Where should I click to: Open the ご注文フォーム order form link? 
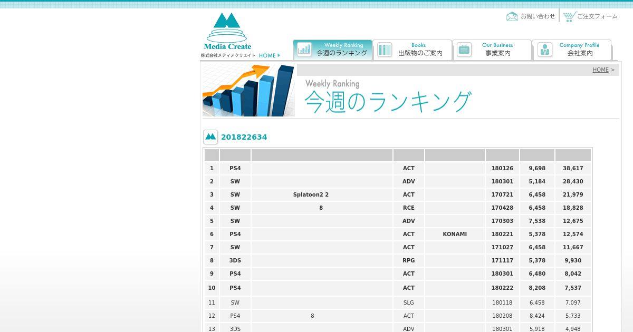point(597,16)
